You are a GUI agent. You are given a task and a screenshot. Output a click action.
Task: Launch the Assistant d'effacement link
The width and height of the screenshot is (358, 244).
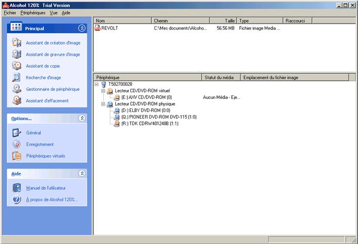click(47, 101)
